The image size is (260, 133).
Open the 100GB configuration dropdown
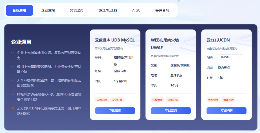pyautogui.click(x=230, y=58)
